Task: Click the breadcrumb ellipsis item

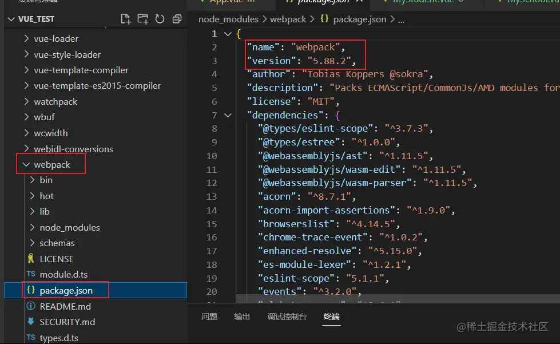Action: tap(401, 20)
